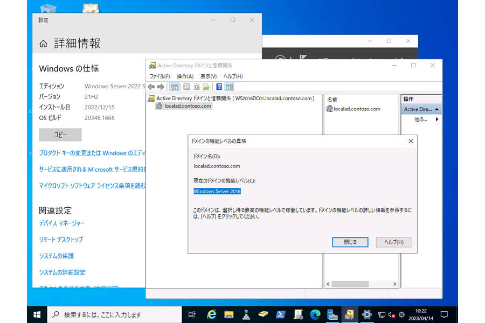Close the ドメインの機能レベルの昇格 dialog with its X

411,141
